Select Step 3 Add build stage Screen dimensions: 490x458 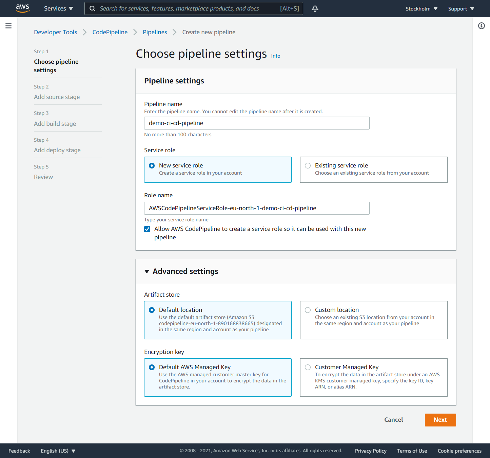tap(55, 124)
